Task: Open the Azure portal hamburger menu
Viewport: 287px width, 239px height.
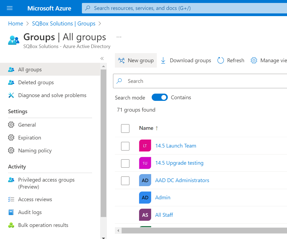Action: coord(9,8)
